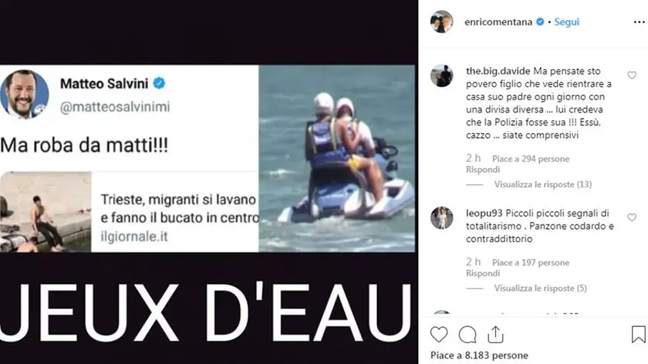This screenshot has height=364, width=648.
Task: Click the jet ski photo in the post
Action: (337, 158)
